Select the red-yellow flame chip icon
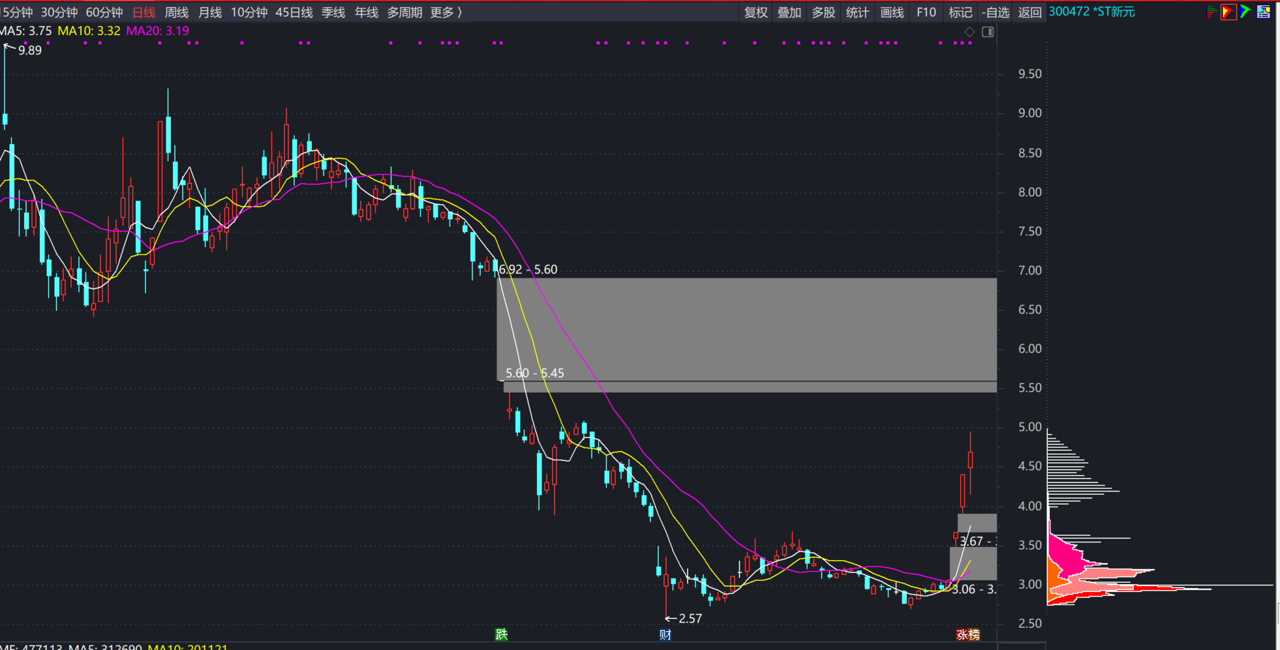The image size is (1280, 650). (x=1228, y=12)
